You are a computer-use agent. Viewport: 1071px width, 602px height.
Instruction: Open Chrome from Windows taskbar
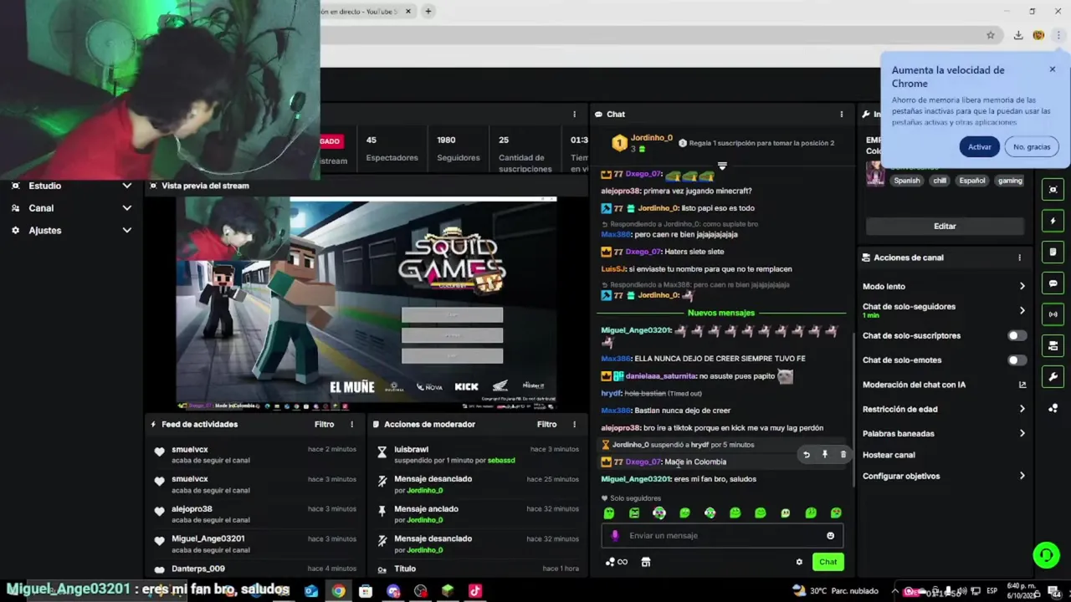(338, 591)
